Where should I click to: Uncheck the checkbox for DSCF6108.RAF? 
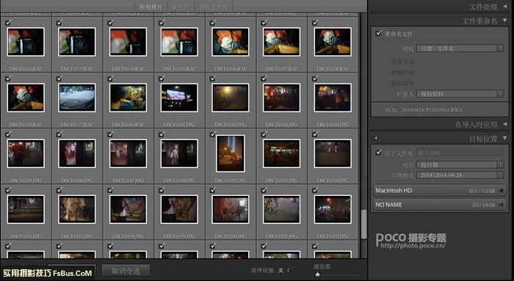[x=315, y=23]
